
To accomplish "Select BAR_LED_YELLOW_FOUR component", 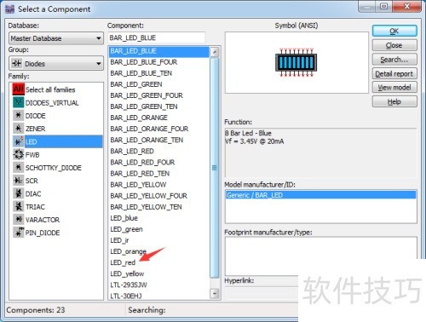I will [x=149, y=196].
